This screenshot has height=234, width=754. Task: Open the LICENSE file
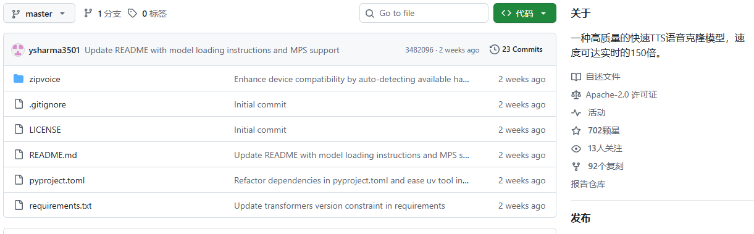(x=45, y=130)
